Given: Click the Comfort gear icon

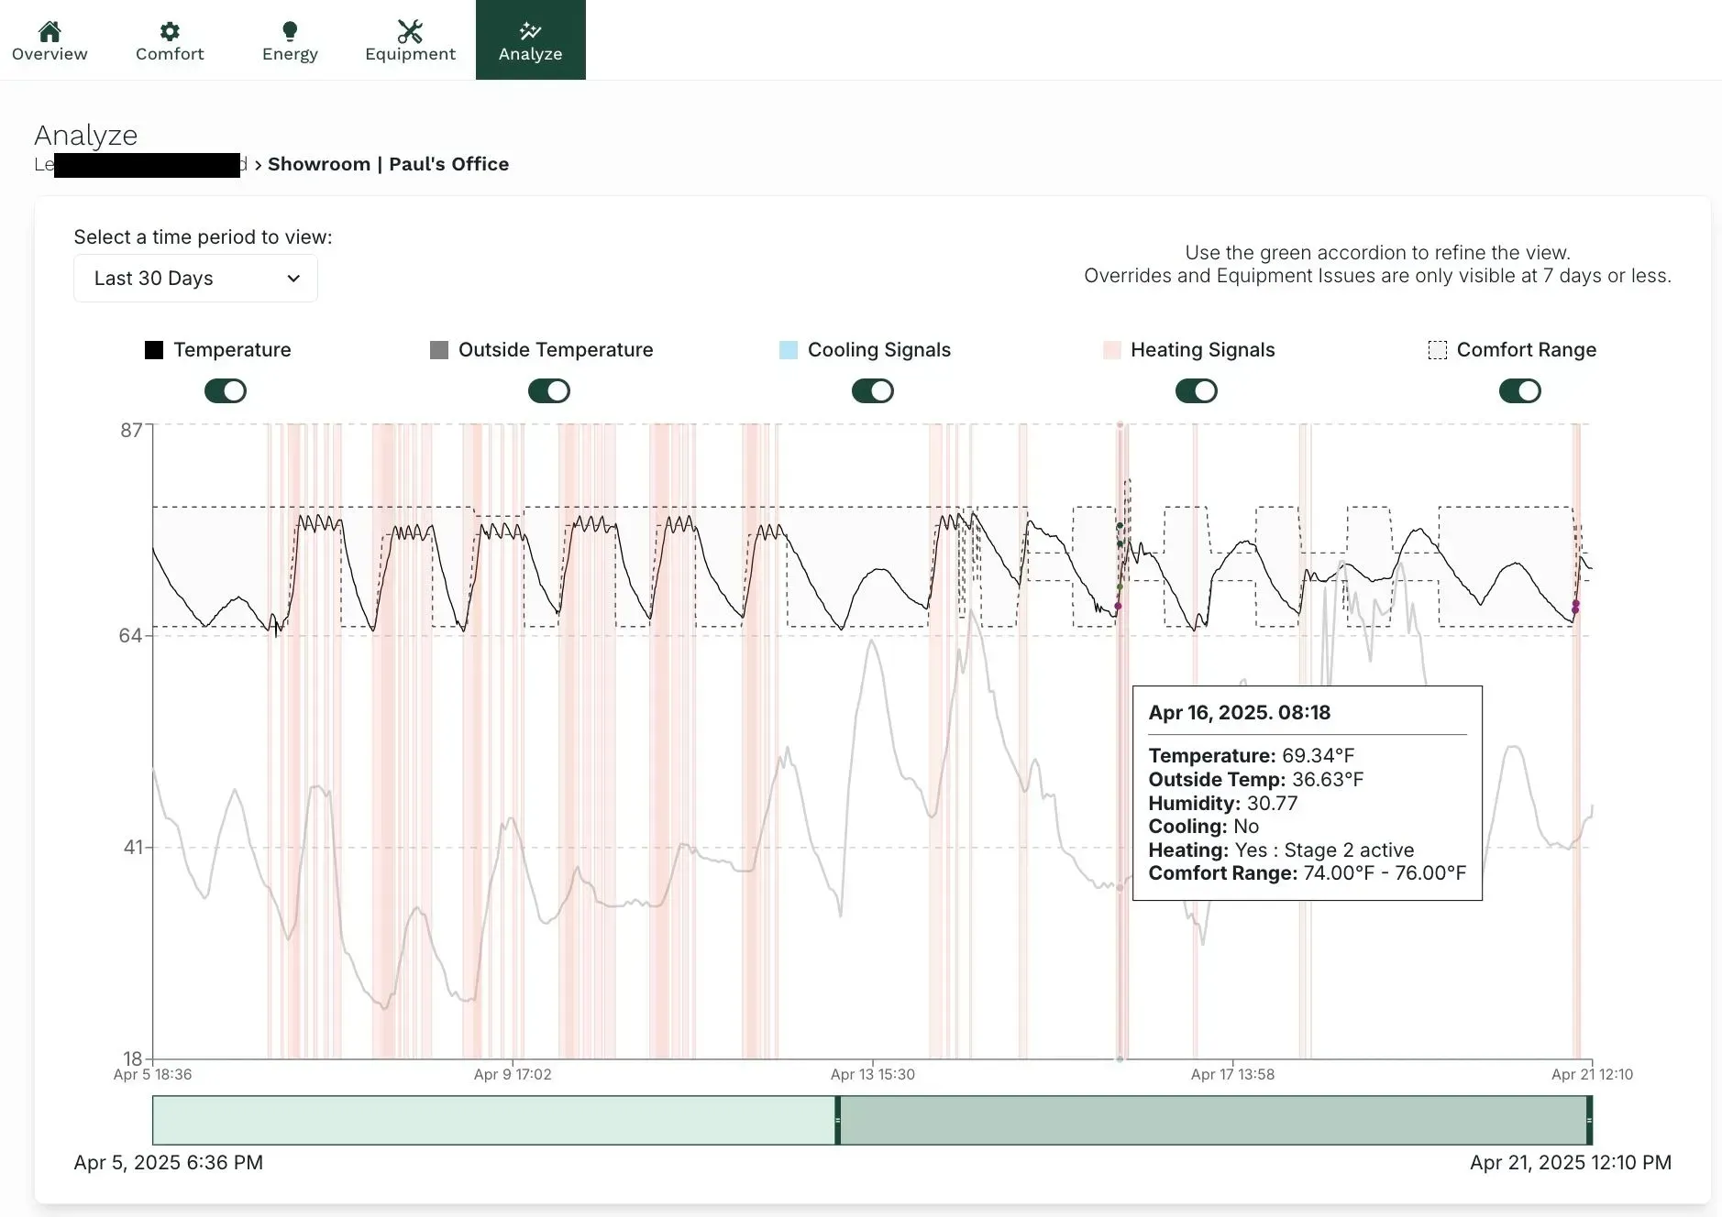Looking at the screenshot, I should coord(170,32).
